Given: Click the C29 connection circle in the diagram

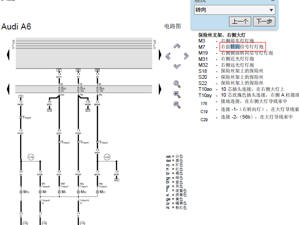Looking at the screenshot, I should click(107, 157).
